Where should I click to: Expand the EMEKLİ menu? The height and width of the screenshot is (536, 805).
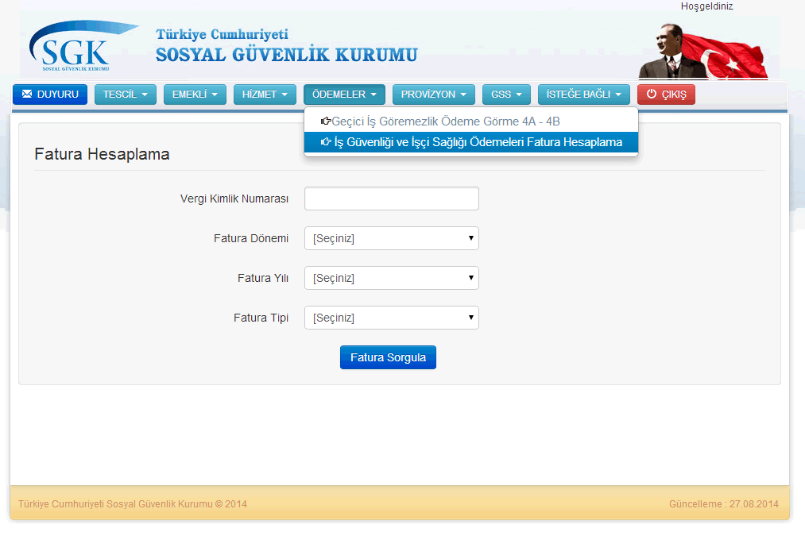[x=195, y=94]
